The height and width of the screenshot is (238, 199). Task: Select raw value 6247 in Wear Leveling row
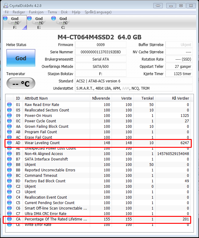(x=184, y=143)
